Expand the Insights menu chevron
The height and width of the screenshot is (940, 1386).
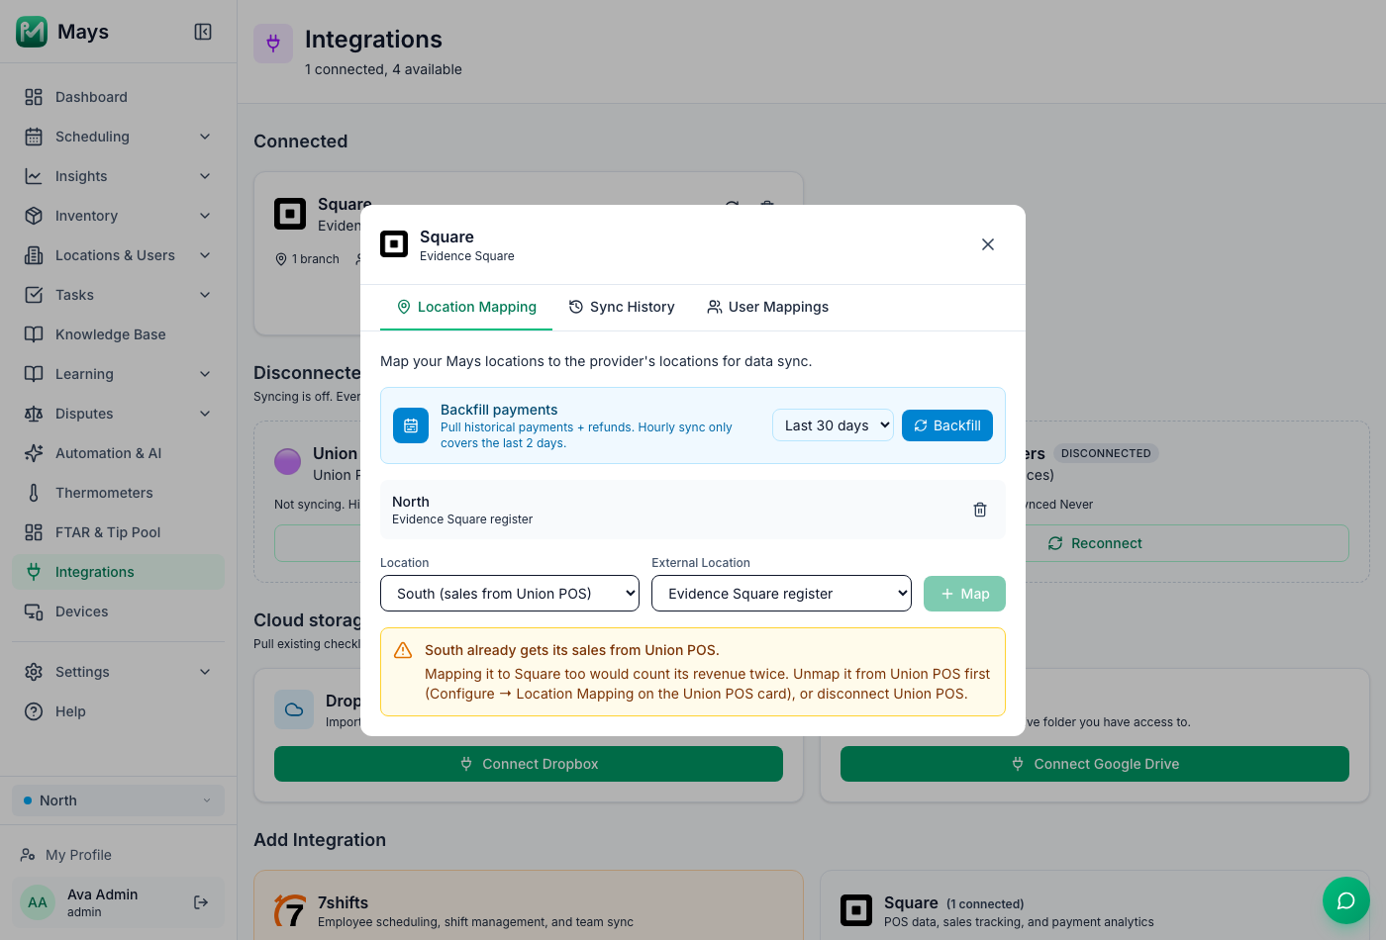(x=205, y=176)
